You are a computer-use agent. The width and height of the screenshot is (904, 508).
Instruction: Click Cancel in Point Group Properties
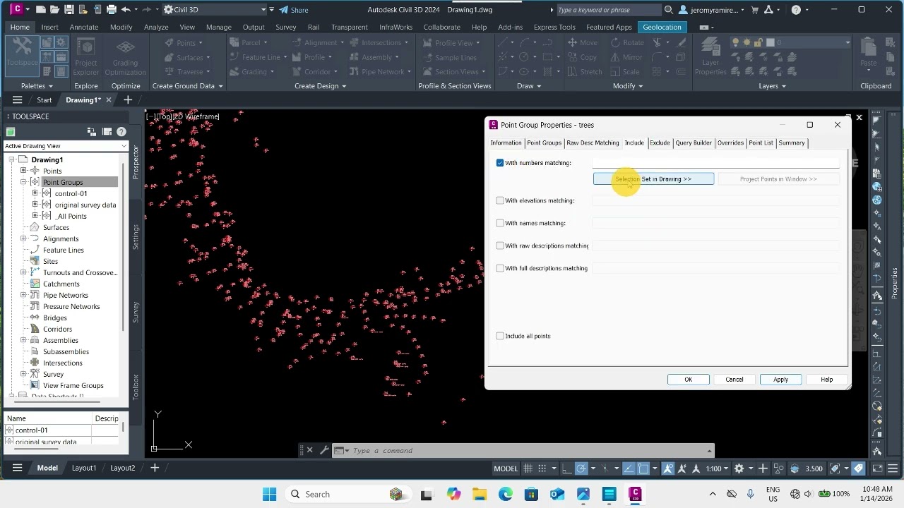(734, 380)
